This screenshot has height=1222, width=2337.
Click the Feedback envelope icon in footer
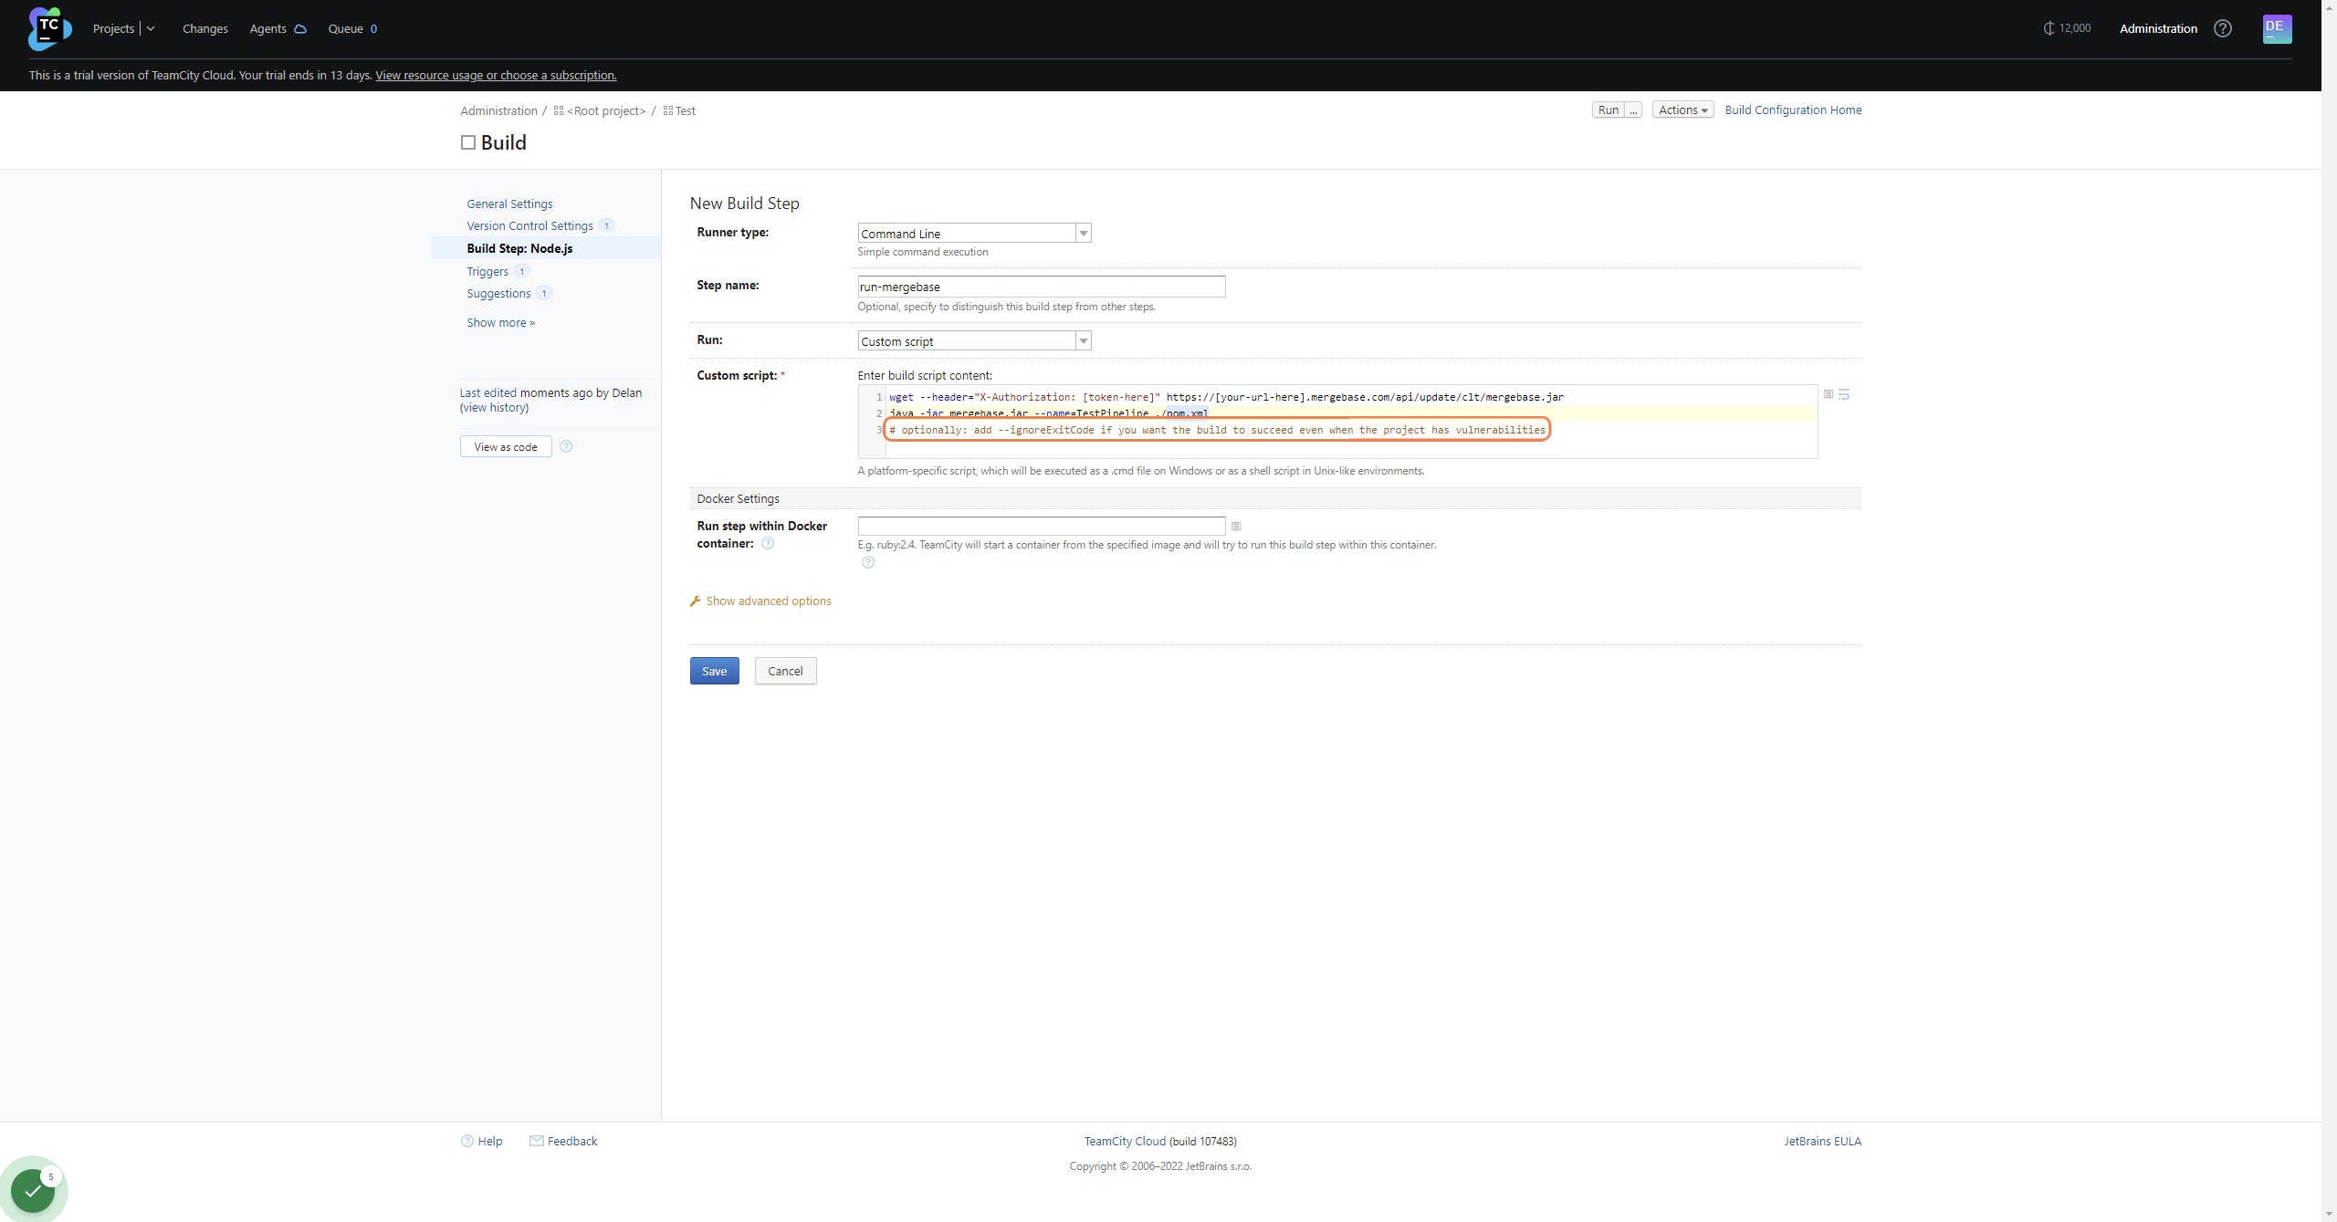click(x=537, y=1141)
